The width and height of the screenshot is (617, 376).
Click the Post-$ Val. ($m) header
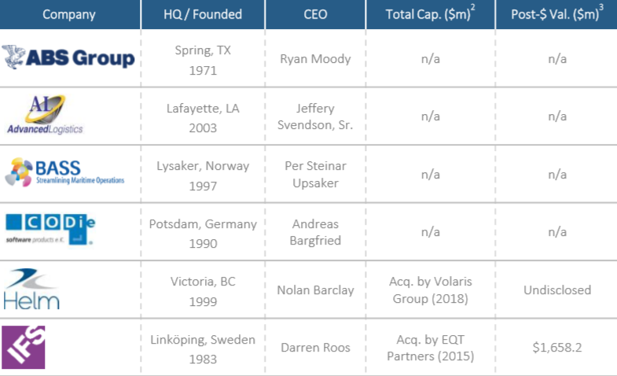coord(557,14)
